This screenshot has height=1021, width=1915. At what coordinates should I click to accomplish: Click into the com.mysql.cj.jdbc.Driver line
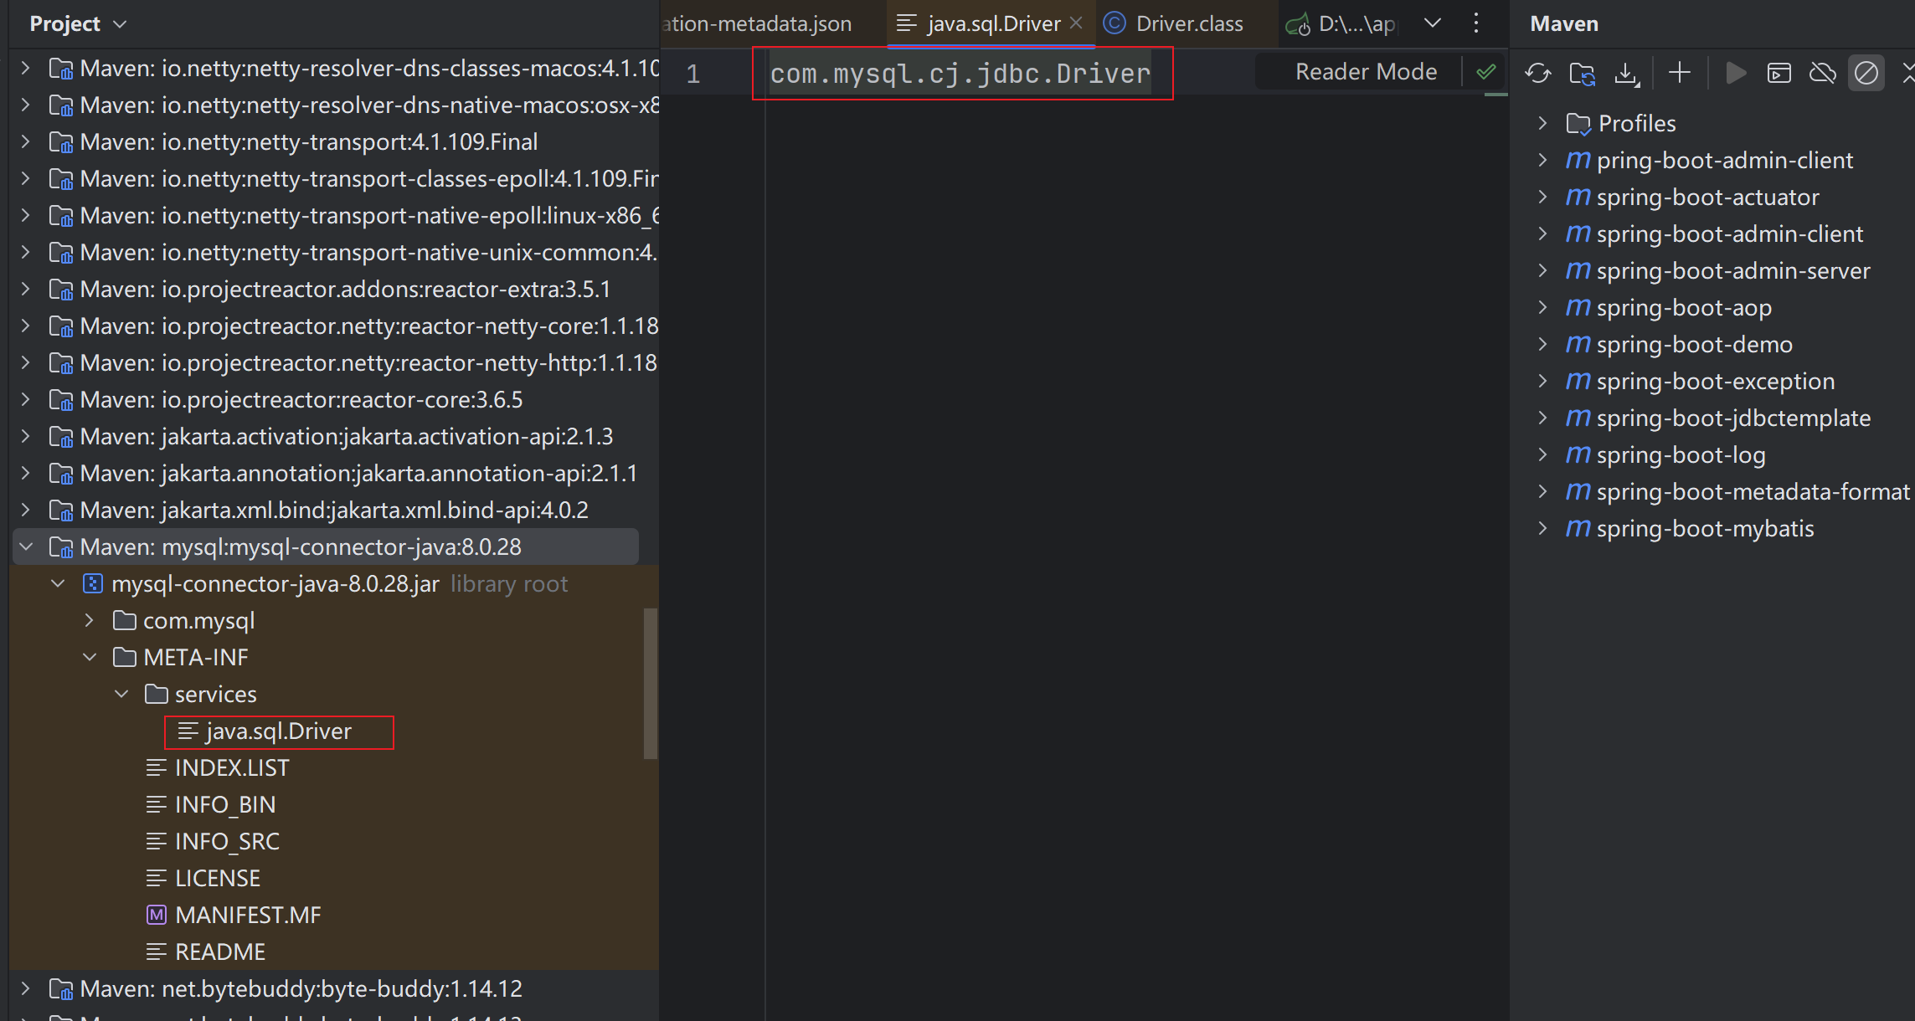[x=960, y=74]
